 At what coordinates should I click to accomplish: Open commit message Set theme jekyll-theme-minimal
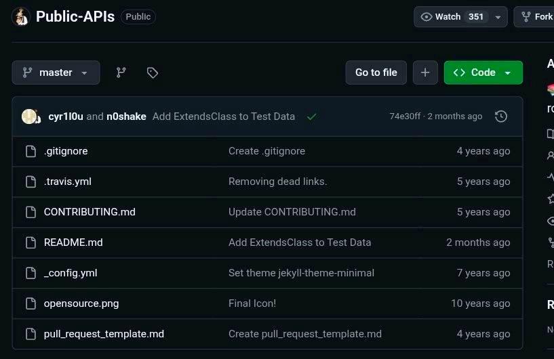click(301, 273)
